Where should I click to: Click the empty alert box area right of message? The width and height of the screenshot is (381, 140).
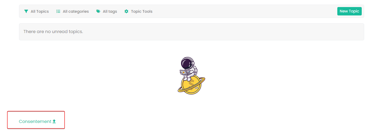pyautogui.click(x=223, y=32)
